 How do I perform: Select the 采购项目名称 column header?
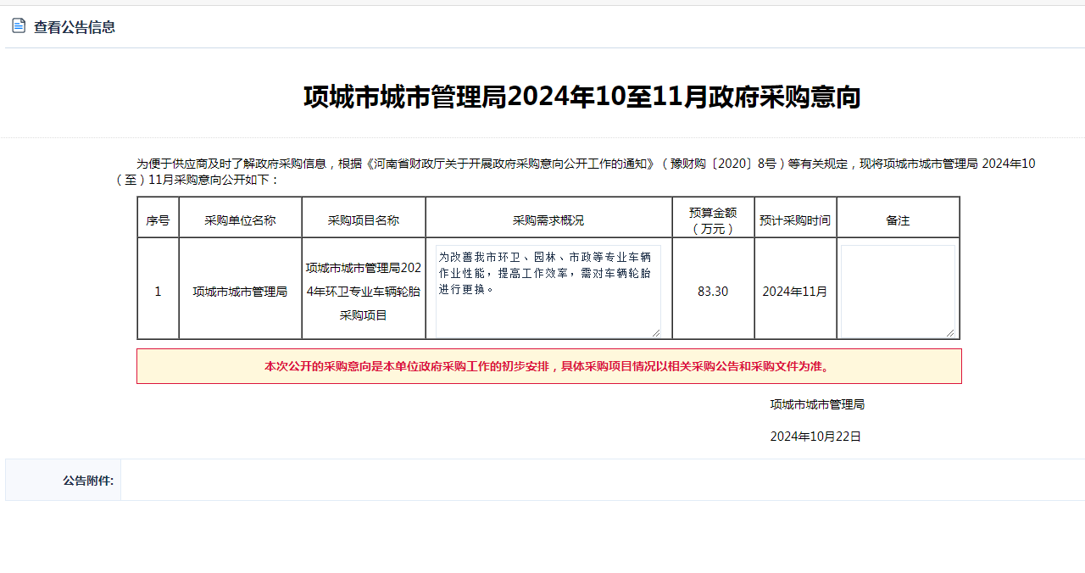364,220
